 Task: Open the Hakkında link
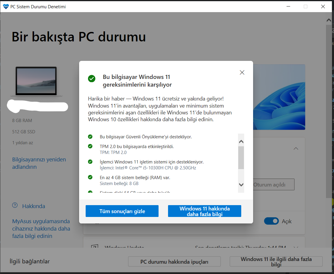[34, 206]
